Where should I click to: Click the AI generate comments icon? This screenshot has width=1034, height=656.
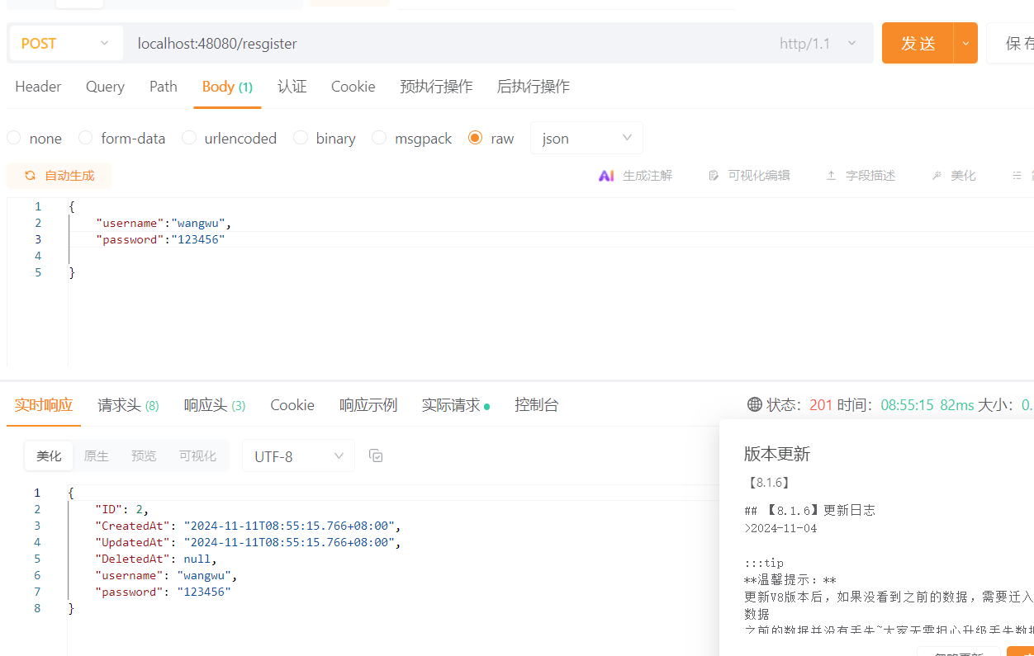606,176
